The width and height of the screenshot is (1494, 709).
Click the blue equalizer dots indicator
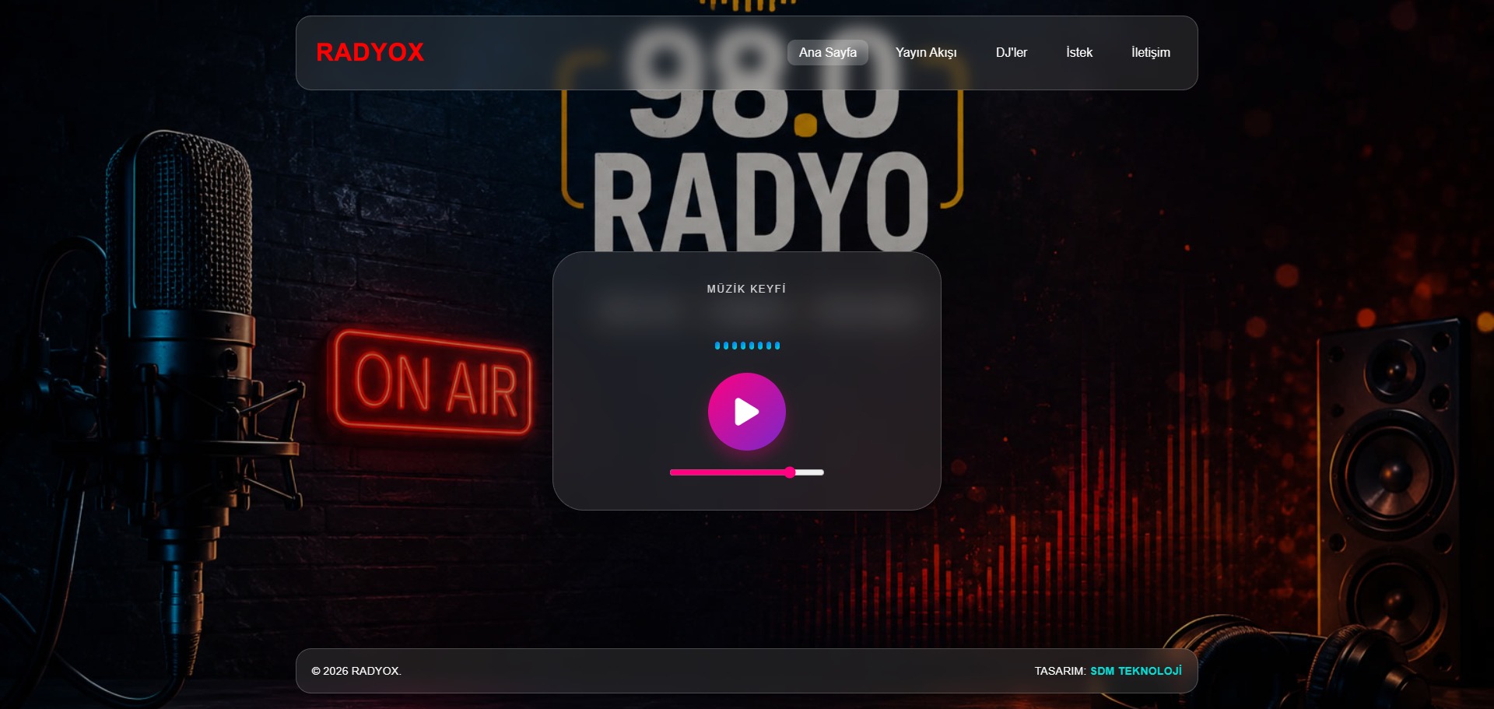pyautogui.click(x=747, y=346)
